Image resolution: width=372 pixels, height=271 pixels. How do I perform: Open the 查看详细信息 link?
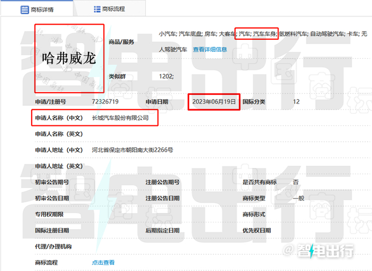(210, 50)
